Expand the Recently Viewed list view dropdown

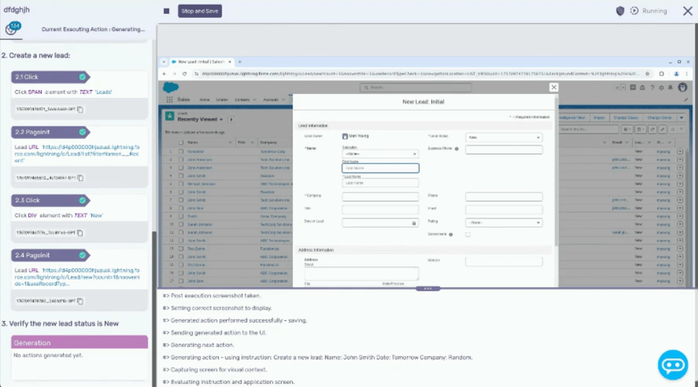tap(222, 120)
